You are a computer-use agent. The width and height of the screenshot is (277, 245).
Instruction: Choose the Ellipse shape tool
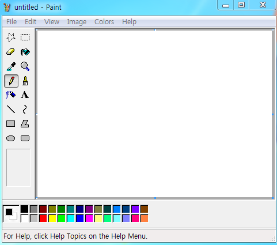[x=11, y=138]
